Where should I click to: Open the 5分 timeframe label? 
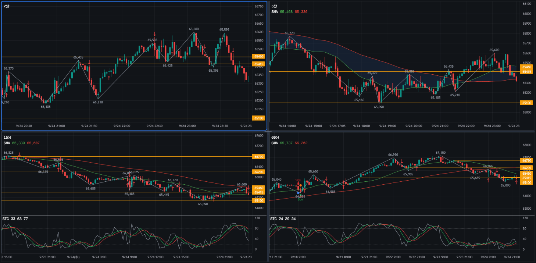click(274, 6)
